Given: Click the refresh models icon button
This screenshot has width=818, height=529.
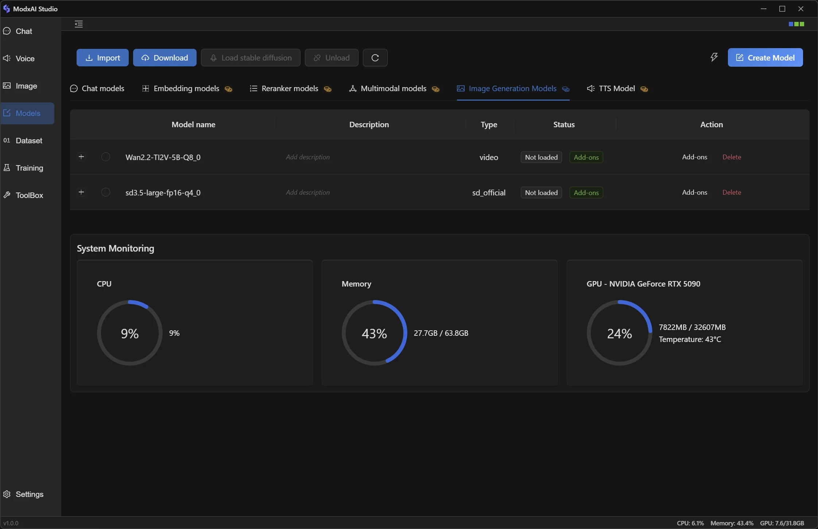Looking at the screenshot, I should (x=375, y=58).
